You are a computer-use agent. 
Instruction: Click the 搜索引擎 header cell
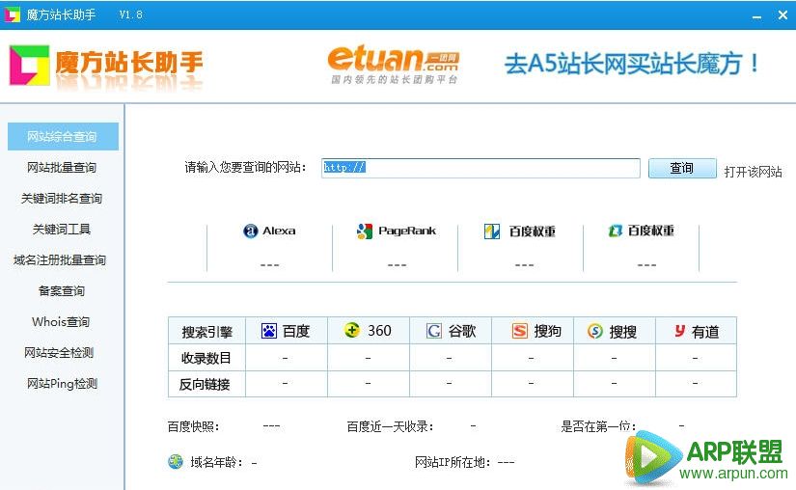coord(206,332)
